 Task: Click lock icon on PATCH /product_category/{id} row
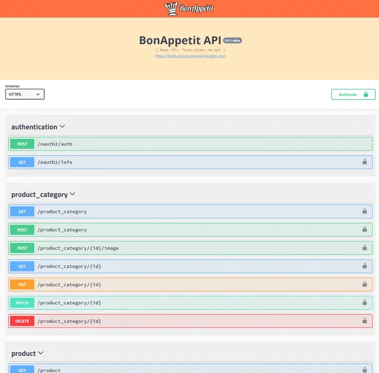(x=364, y=303)
